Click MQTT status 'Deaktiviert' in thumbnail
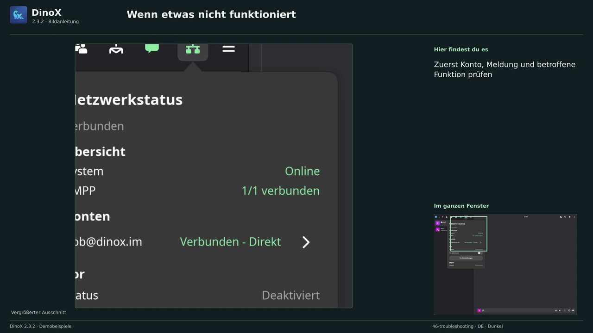This screenshot has width=593, height=333. (479, 265)
